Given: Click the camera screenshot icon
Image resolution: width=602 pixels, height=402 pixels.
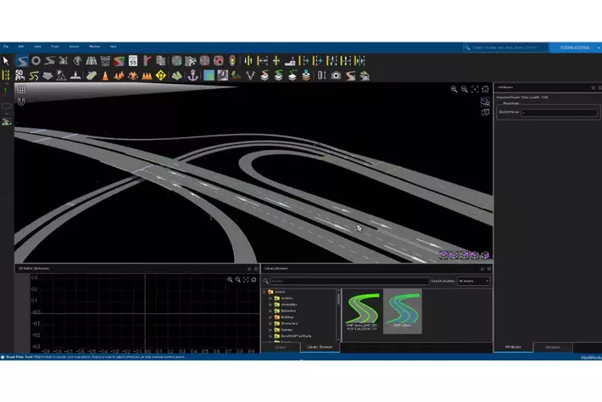Looking at the screenshot, I should (x=336, y=75).
